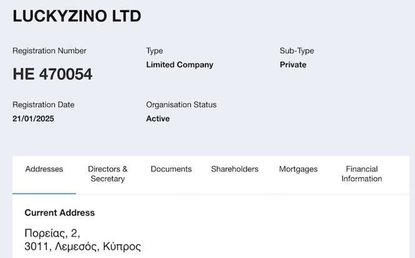Click registration number HE 470054
The width and height of the screenshot is (415, 258).
[x=52, y=74]
